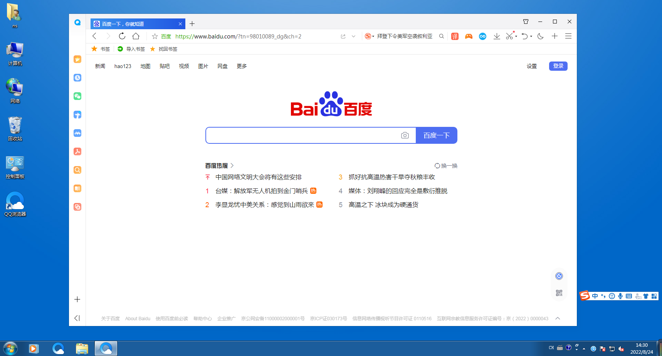Click the 登录 login button
Screen dimensions: 662x356
tap(558, 66)
